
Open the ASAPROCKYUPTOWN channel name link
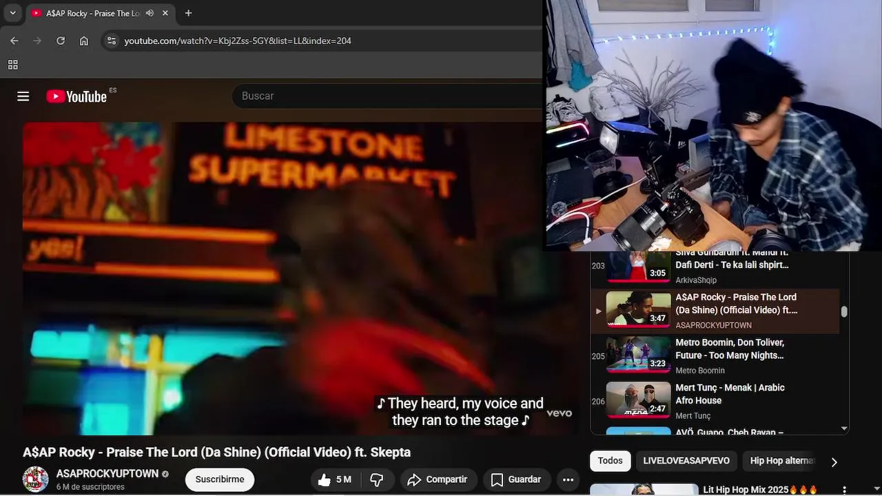[x=107, y=474]
